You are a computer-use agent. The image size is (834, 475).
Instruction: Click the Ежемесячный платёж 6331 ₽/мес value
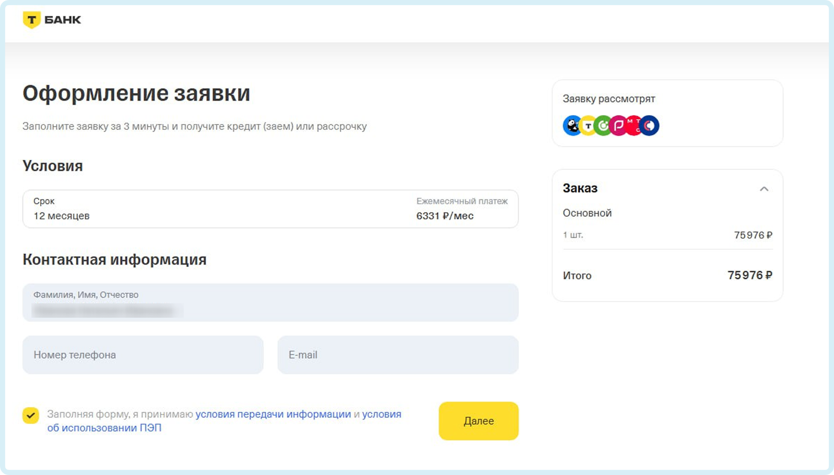pyautogui.click(x=444, y=216)
